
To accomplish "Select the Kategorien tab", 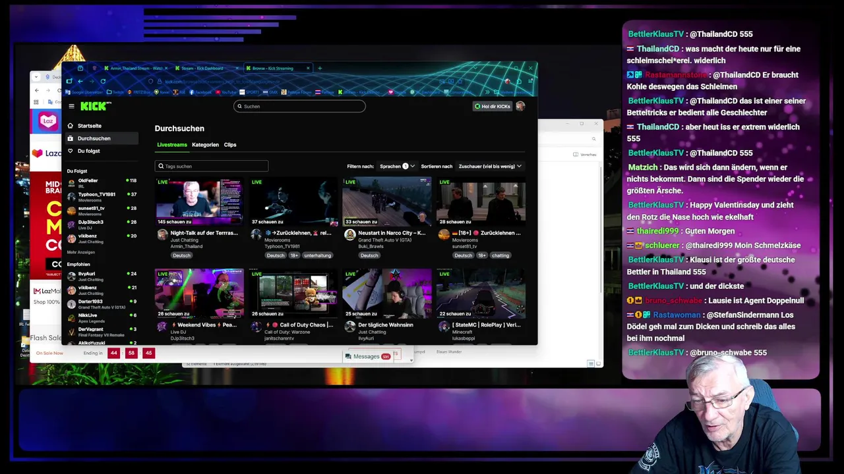I will [205, 145].
